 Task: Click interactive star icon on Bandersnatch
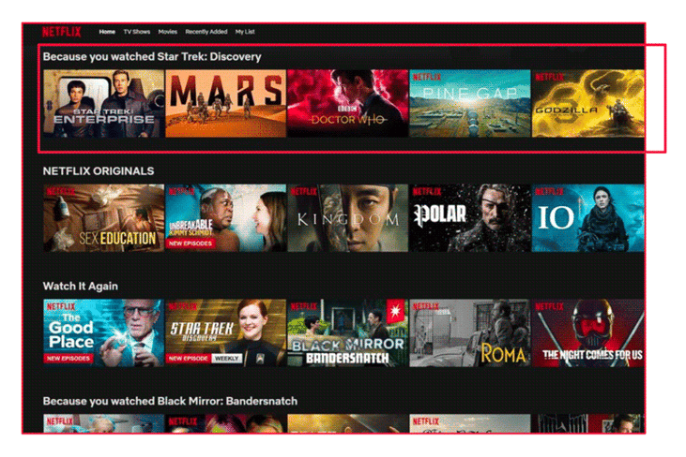point(395,311)
